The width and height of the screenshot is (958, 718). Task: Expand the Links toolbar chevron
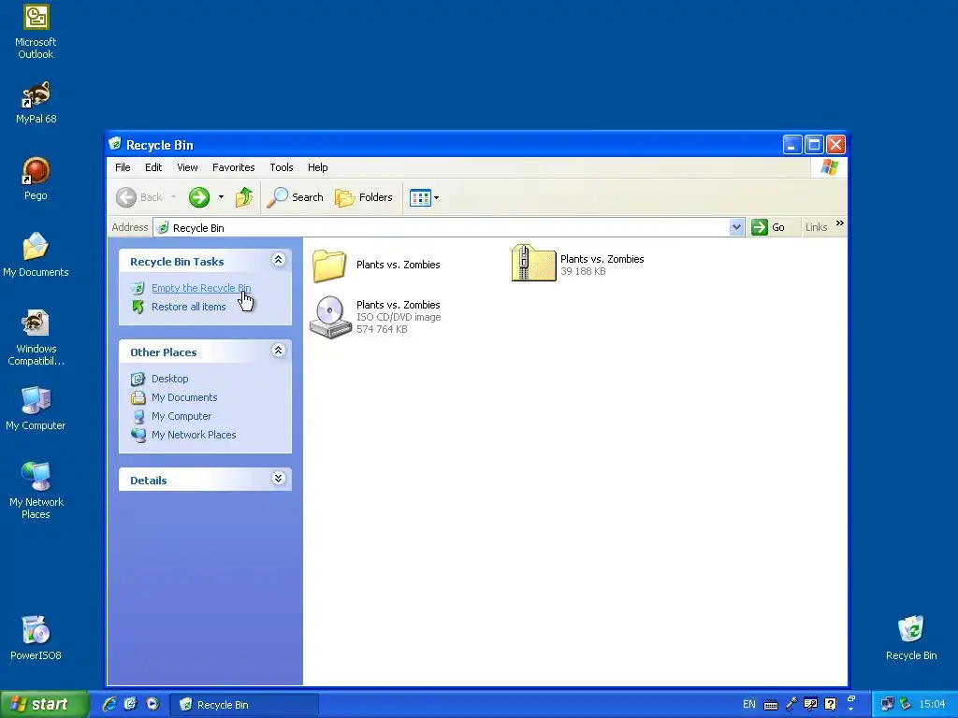pyautogui.click(x=840, y=223)
